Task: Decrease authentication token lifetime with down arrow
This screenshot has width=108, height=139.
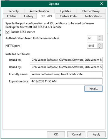Action: tap(99, 40)
